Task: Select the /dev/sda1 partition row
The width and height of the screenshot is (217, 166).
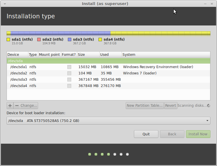Action: [108, 67]
